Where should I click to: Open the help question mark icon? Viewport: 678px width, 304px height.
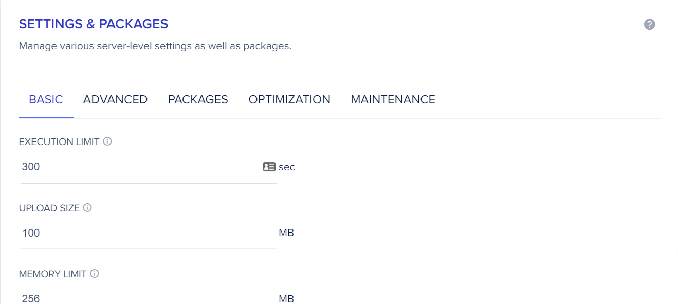tap(650, 24)
